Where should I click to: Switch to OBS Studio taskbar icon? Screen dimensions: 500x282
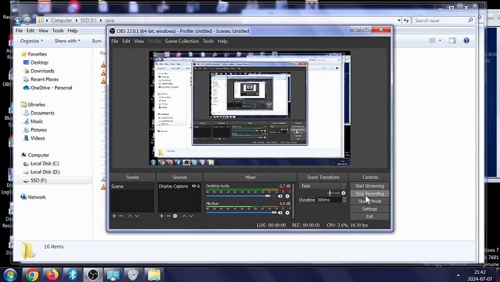(x=93, y=275)
